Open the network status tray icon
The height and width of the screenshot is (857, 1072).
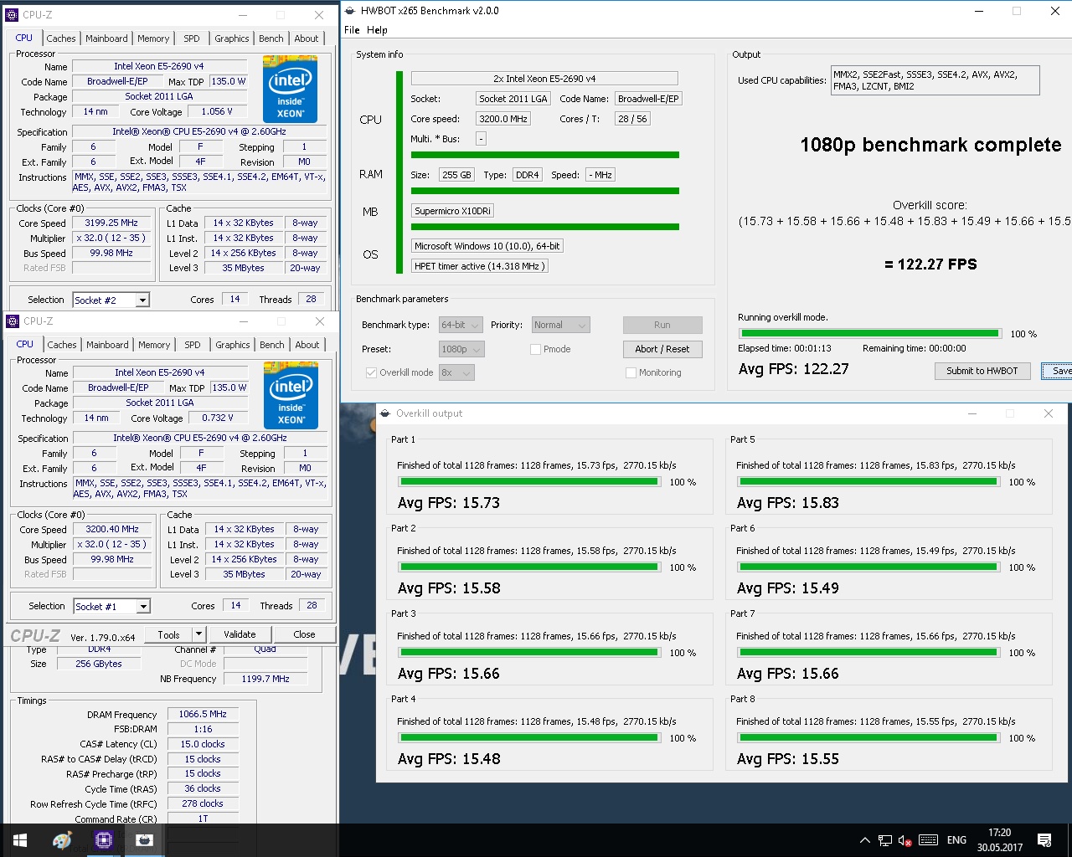[x=884, y=840]
